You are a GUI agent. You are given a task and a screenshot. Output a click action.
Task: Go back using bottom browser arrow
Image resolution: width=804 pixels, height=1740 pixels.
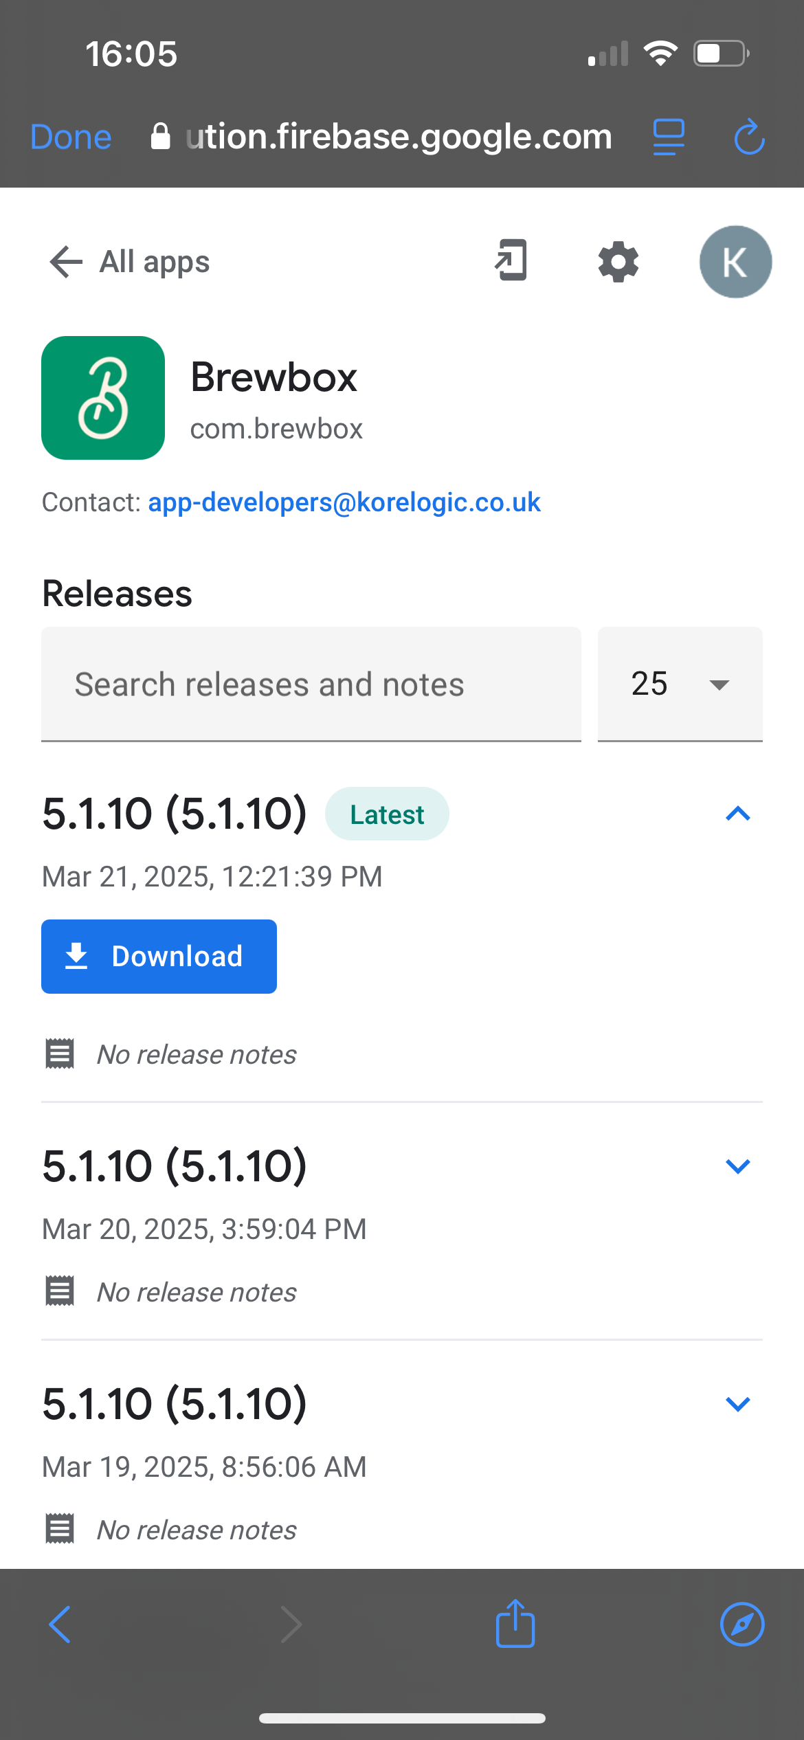click(60, 1624)
